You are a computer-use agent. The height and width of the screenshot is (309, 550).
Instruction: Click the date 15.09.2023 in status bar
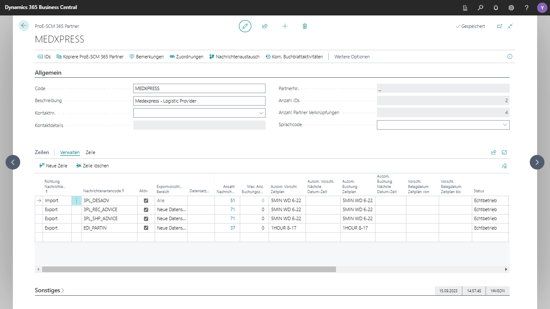pos(449,291)
